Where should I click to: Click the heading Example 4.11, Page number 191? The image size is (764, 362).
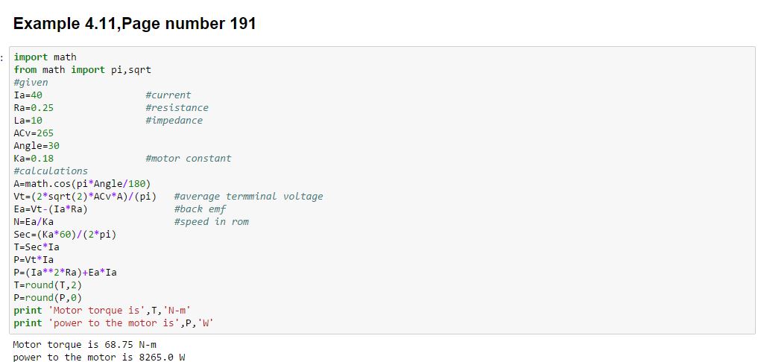coord(135,24)
